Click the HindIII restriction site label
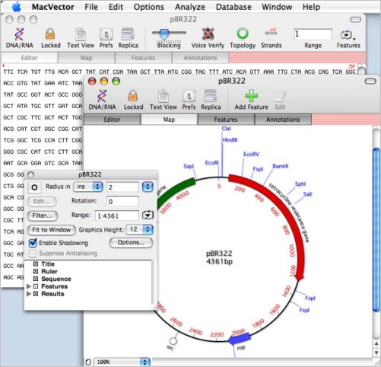This screenshot has width=381, height=367. point(230,140)
